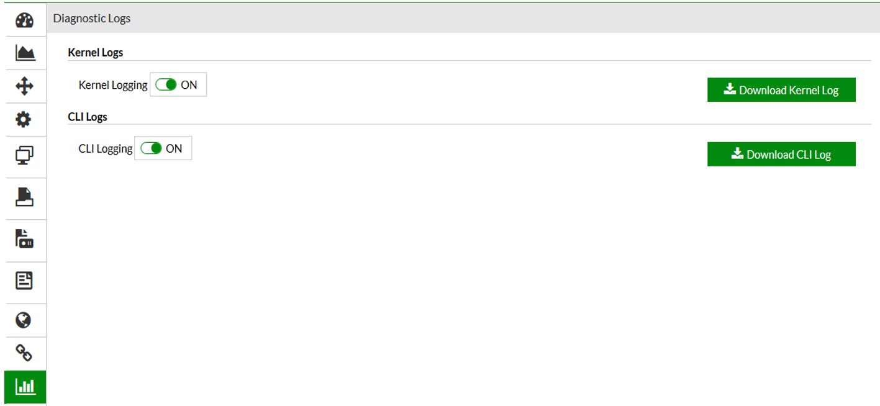Viewport: 880px width, 406px height.
Task: Open the document list sidebar icon
Action: pos(24,281)
